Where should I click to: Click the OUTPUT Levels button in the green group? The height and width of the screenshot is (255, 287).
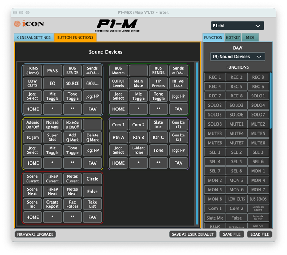(x=119, y=83)
